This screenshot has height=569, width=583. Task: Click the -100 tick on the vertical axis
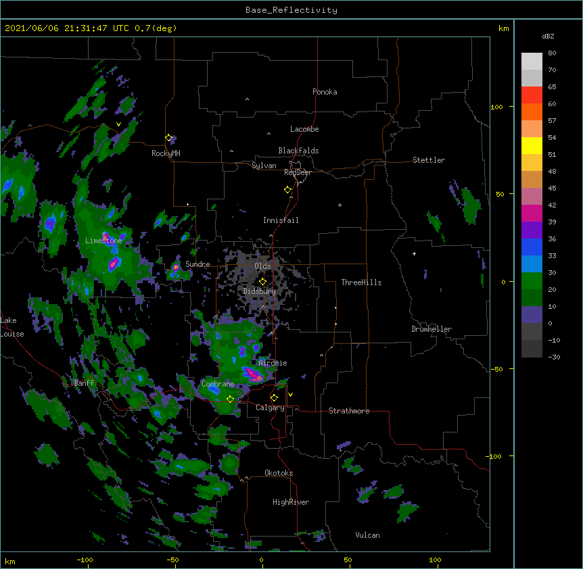[x=494, y=456]
